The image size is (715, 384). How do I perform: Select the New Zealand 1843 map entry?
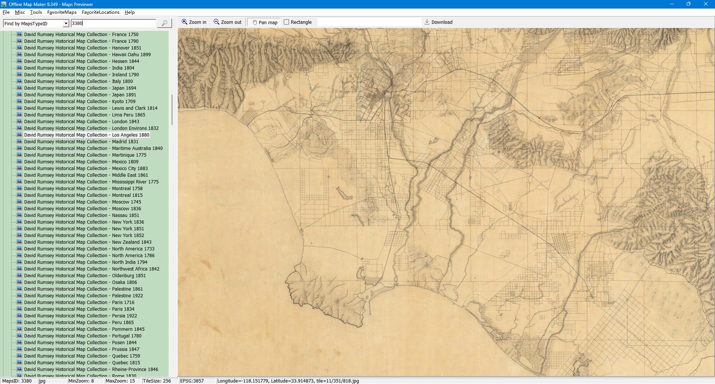pos(88,242)
